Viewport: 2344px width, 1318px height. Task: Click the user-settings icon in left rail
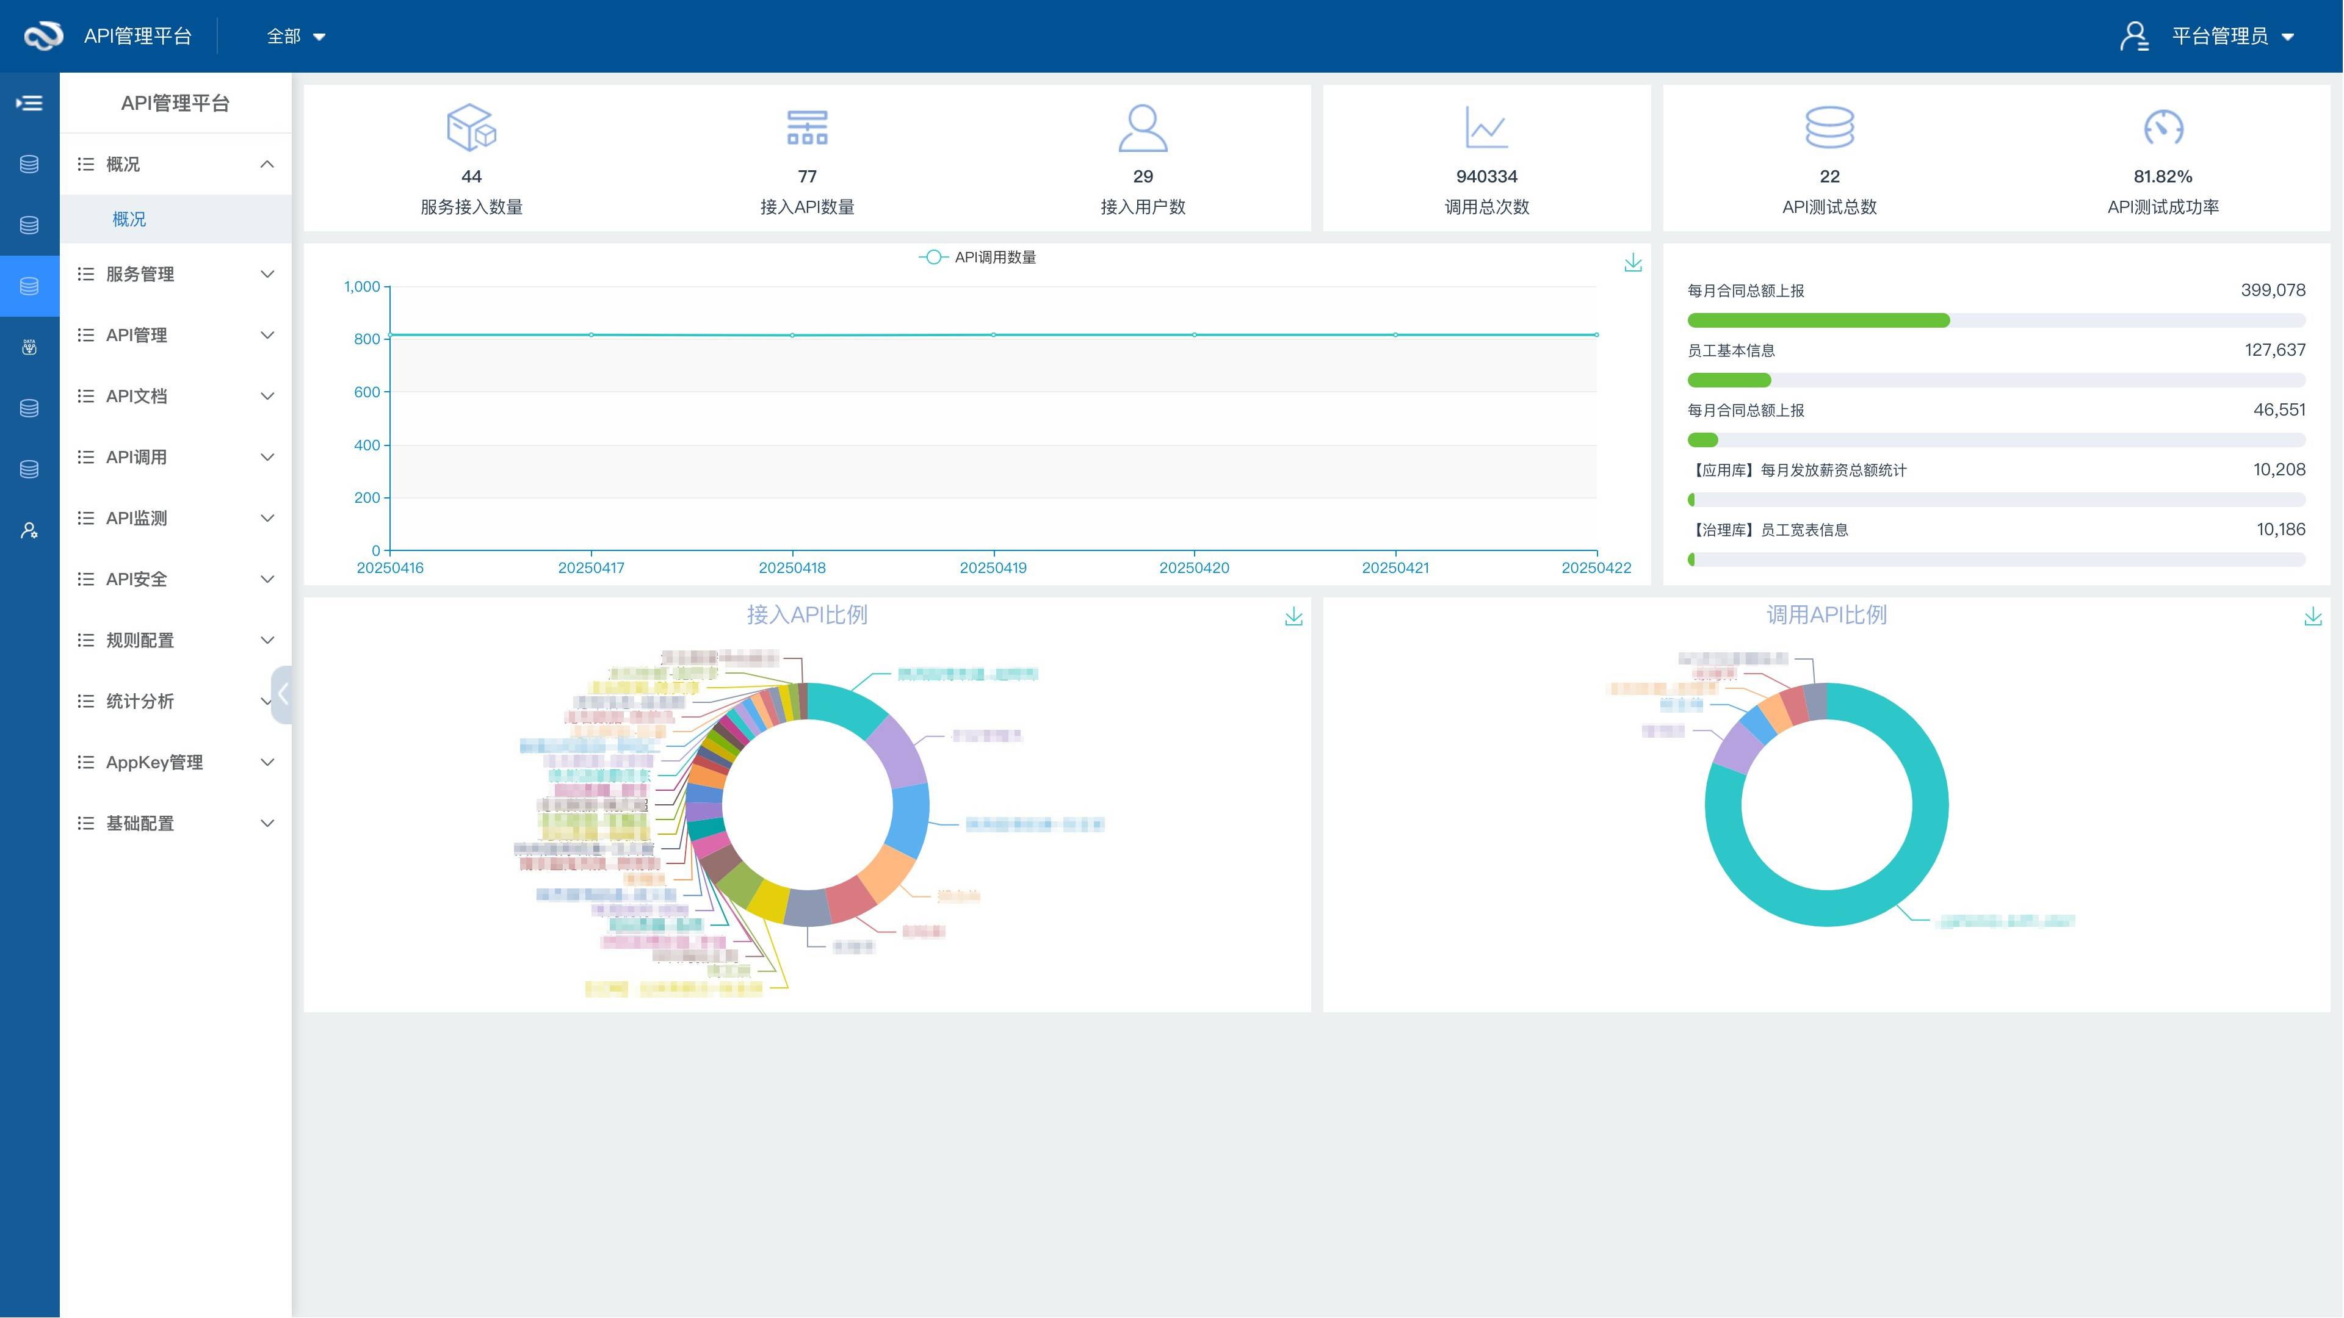click(29, 530)
